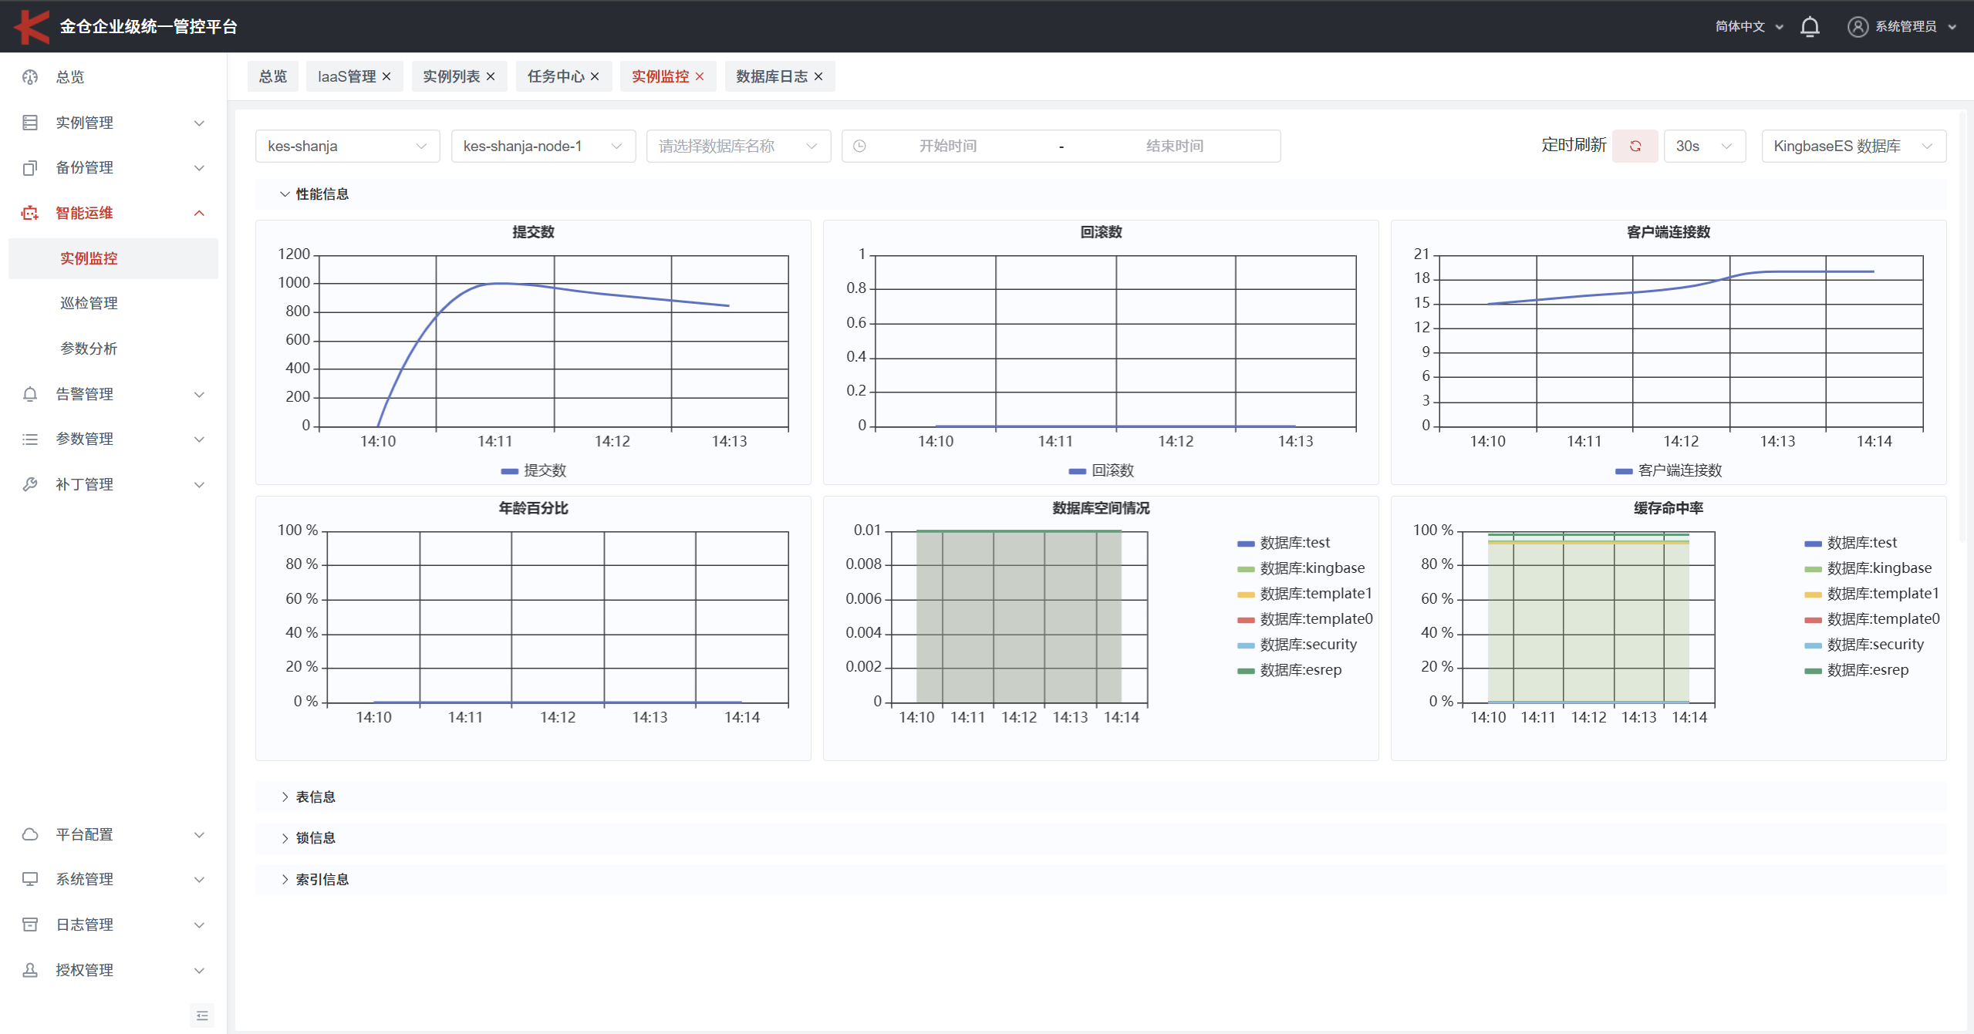Click the notification bell icon
The width and height of the screenshot is (1974, 1034).
pos(1809,27)
